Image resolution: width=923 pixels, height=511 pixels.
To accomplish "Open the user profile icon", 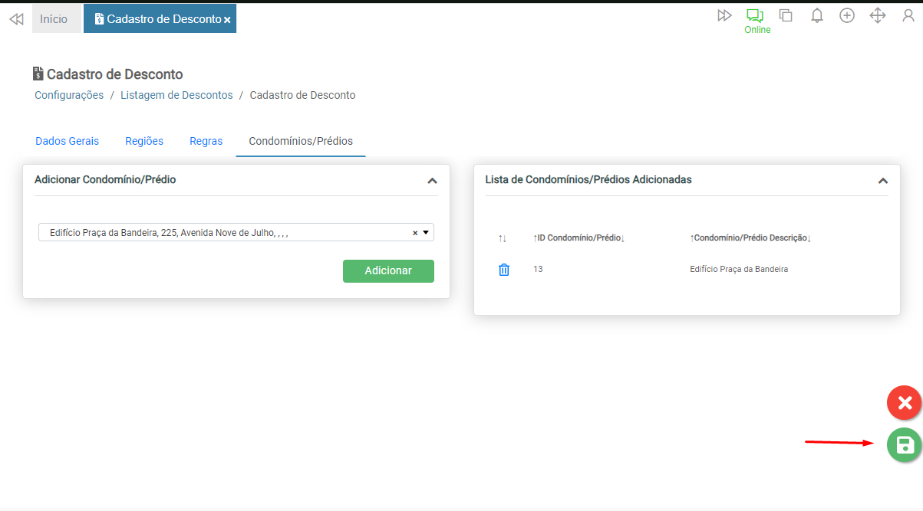I will point(908,16).
